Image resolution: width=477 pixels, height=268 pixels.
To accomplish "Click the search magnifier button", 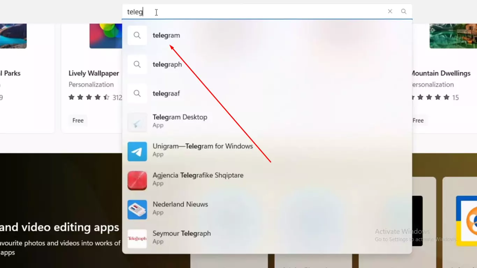I will tap(404, 12).
